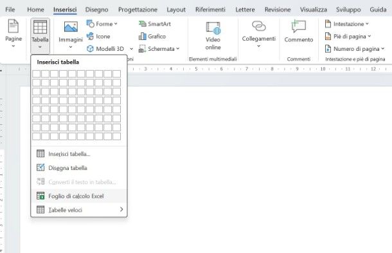
Task: Select the Inserisci tab
Action: (65, 10)
